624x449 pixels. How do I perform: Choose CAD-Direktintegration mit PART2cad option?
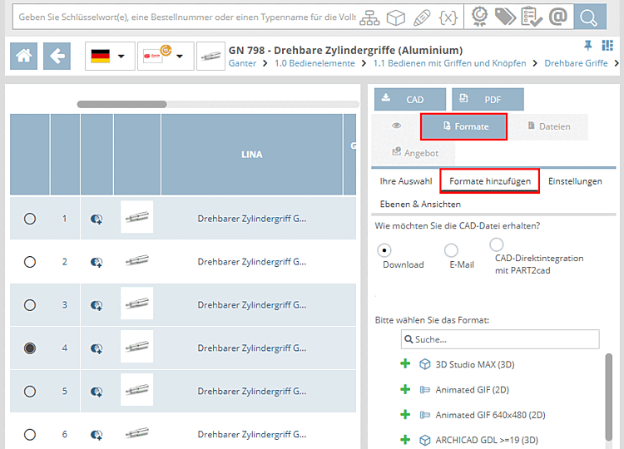pyautogui.click(x=496, y=244)
